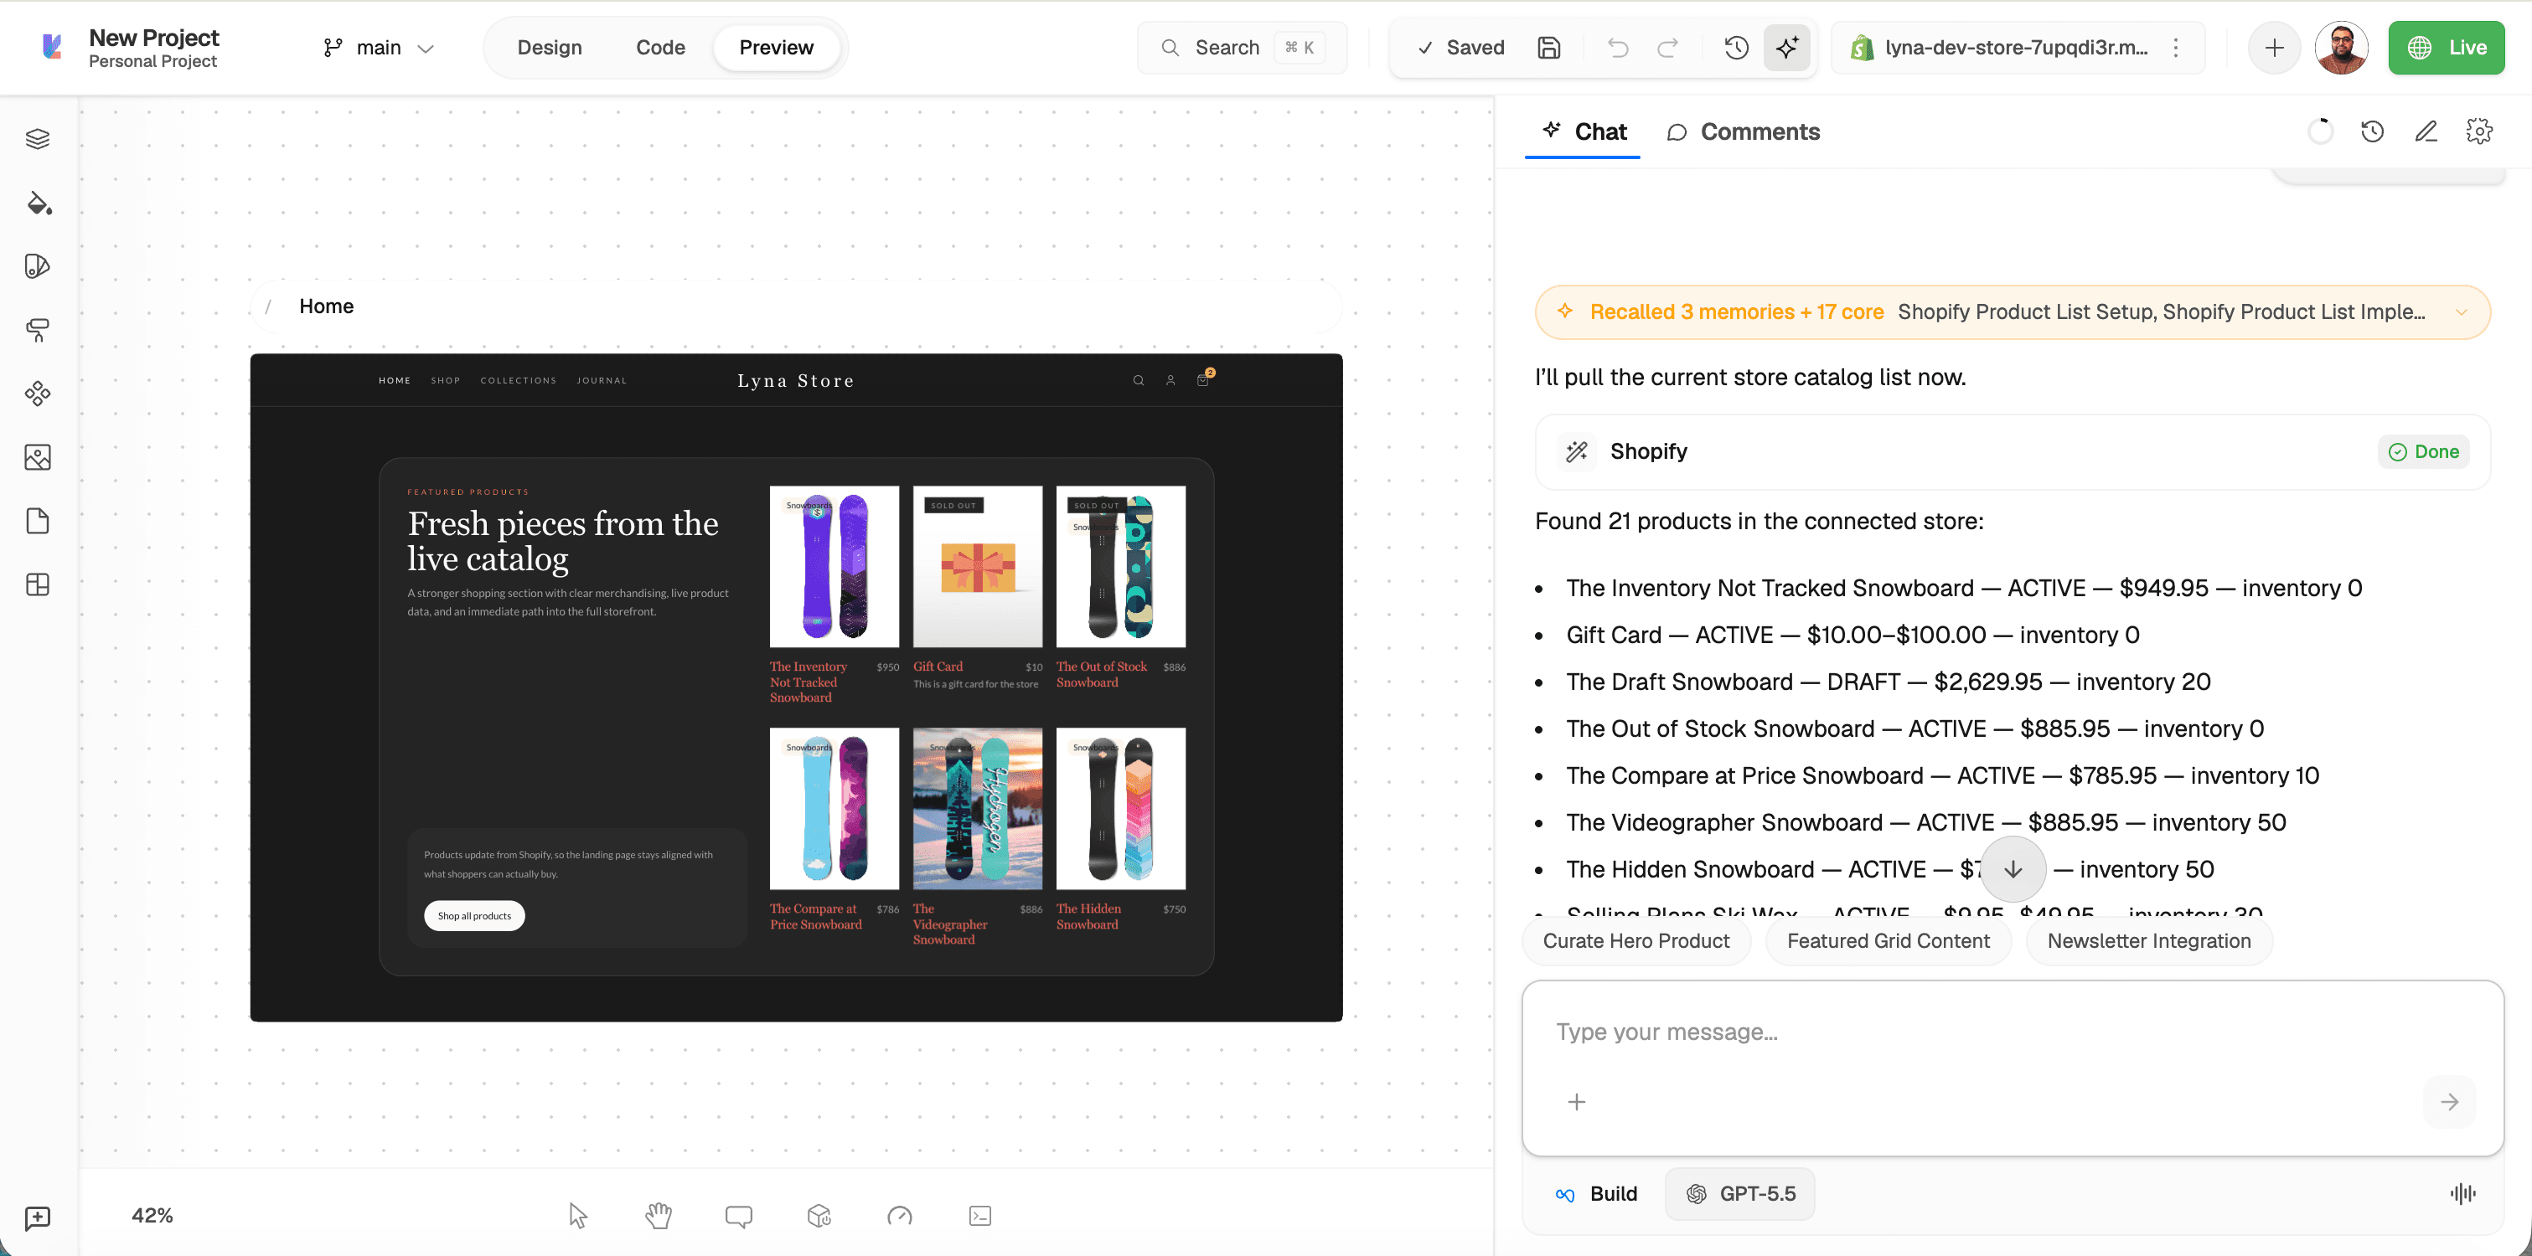Click the 42% zoom level indicator
Image resolution: width=2532 pixels, height=1256 pixels.
152,1216
